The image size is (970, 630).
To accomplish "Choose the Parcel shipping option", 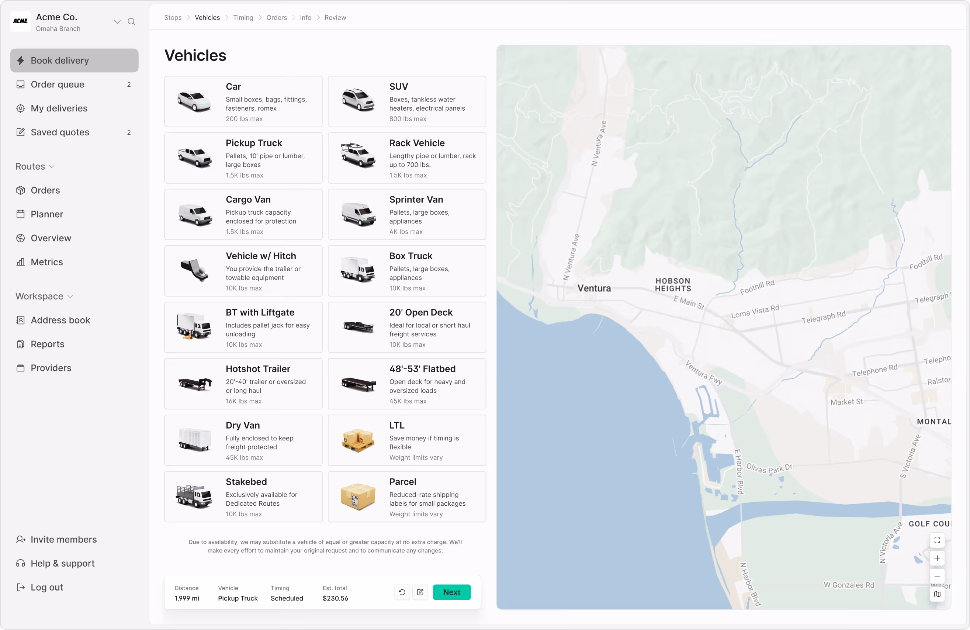I will click(x=406, y=497).
